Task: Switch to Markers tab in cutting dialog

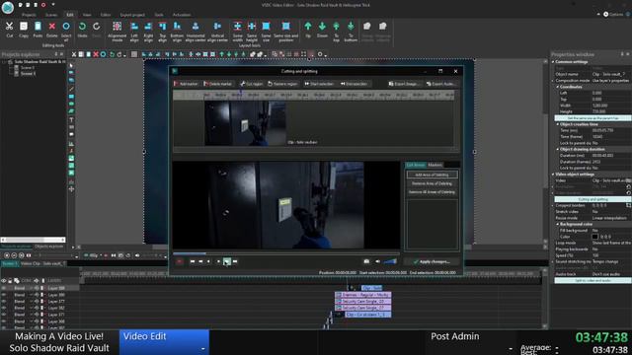Action: (x=434, y=165)
